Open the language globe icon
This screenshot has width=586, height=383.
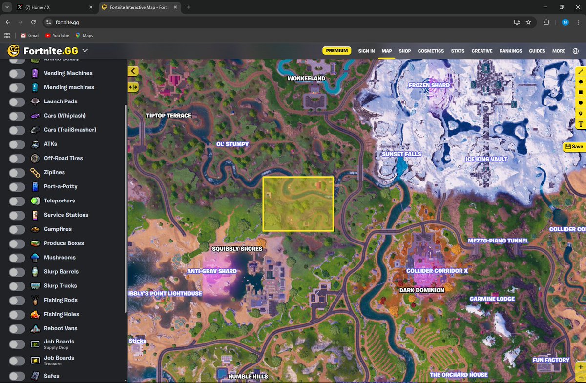coord(576,51)
